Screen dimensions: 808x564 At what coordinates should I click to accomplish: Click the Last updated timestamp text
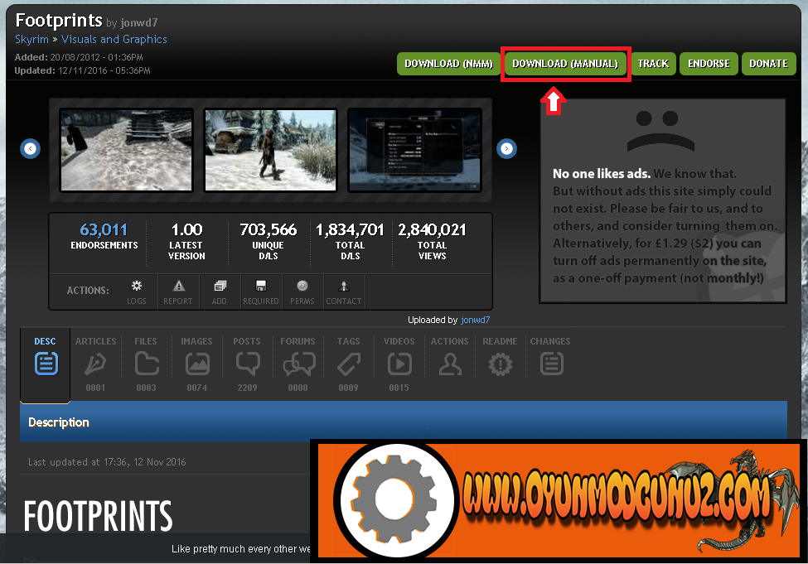click(107, 462)
